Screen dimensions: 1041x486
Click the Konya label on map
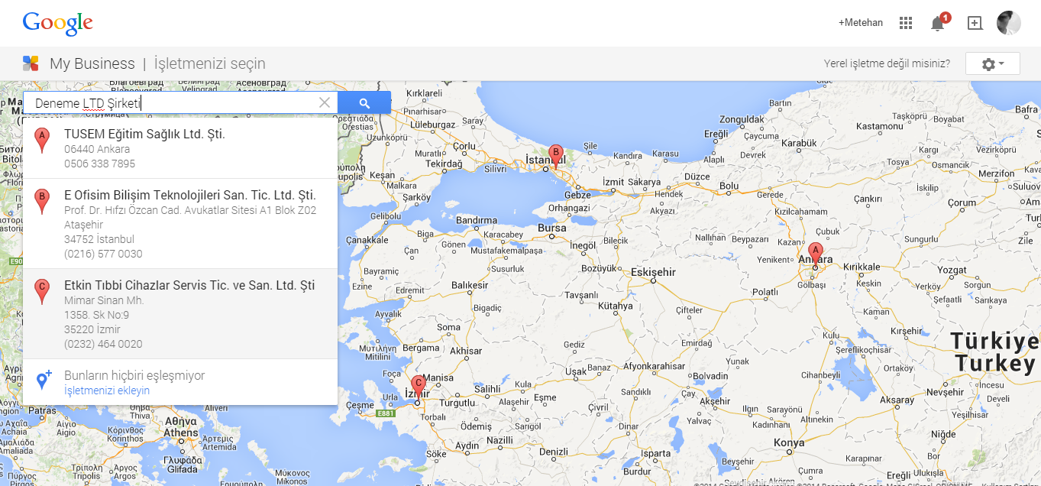[789, 442]
